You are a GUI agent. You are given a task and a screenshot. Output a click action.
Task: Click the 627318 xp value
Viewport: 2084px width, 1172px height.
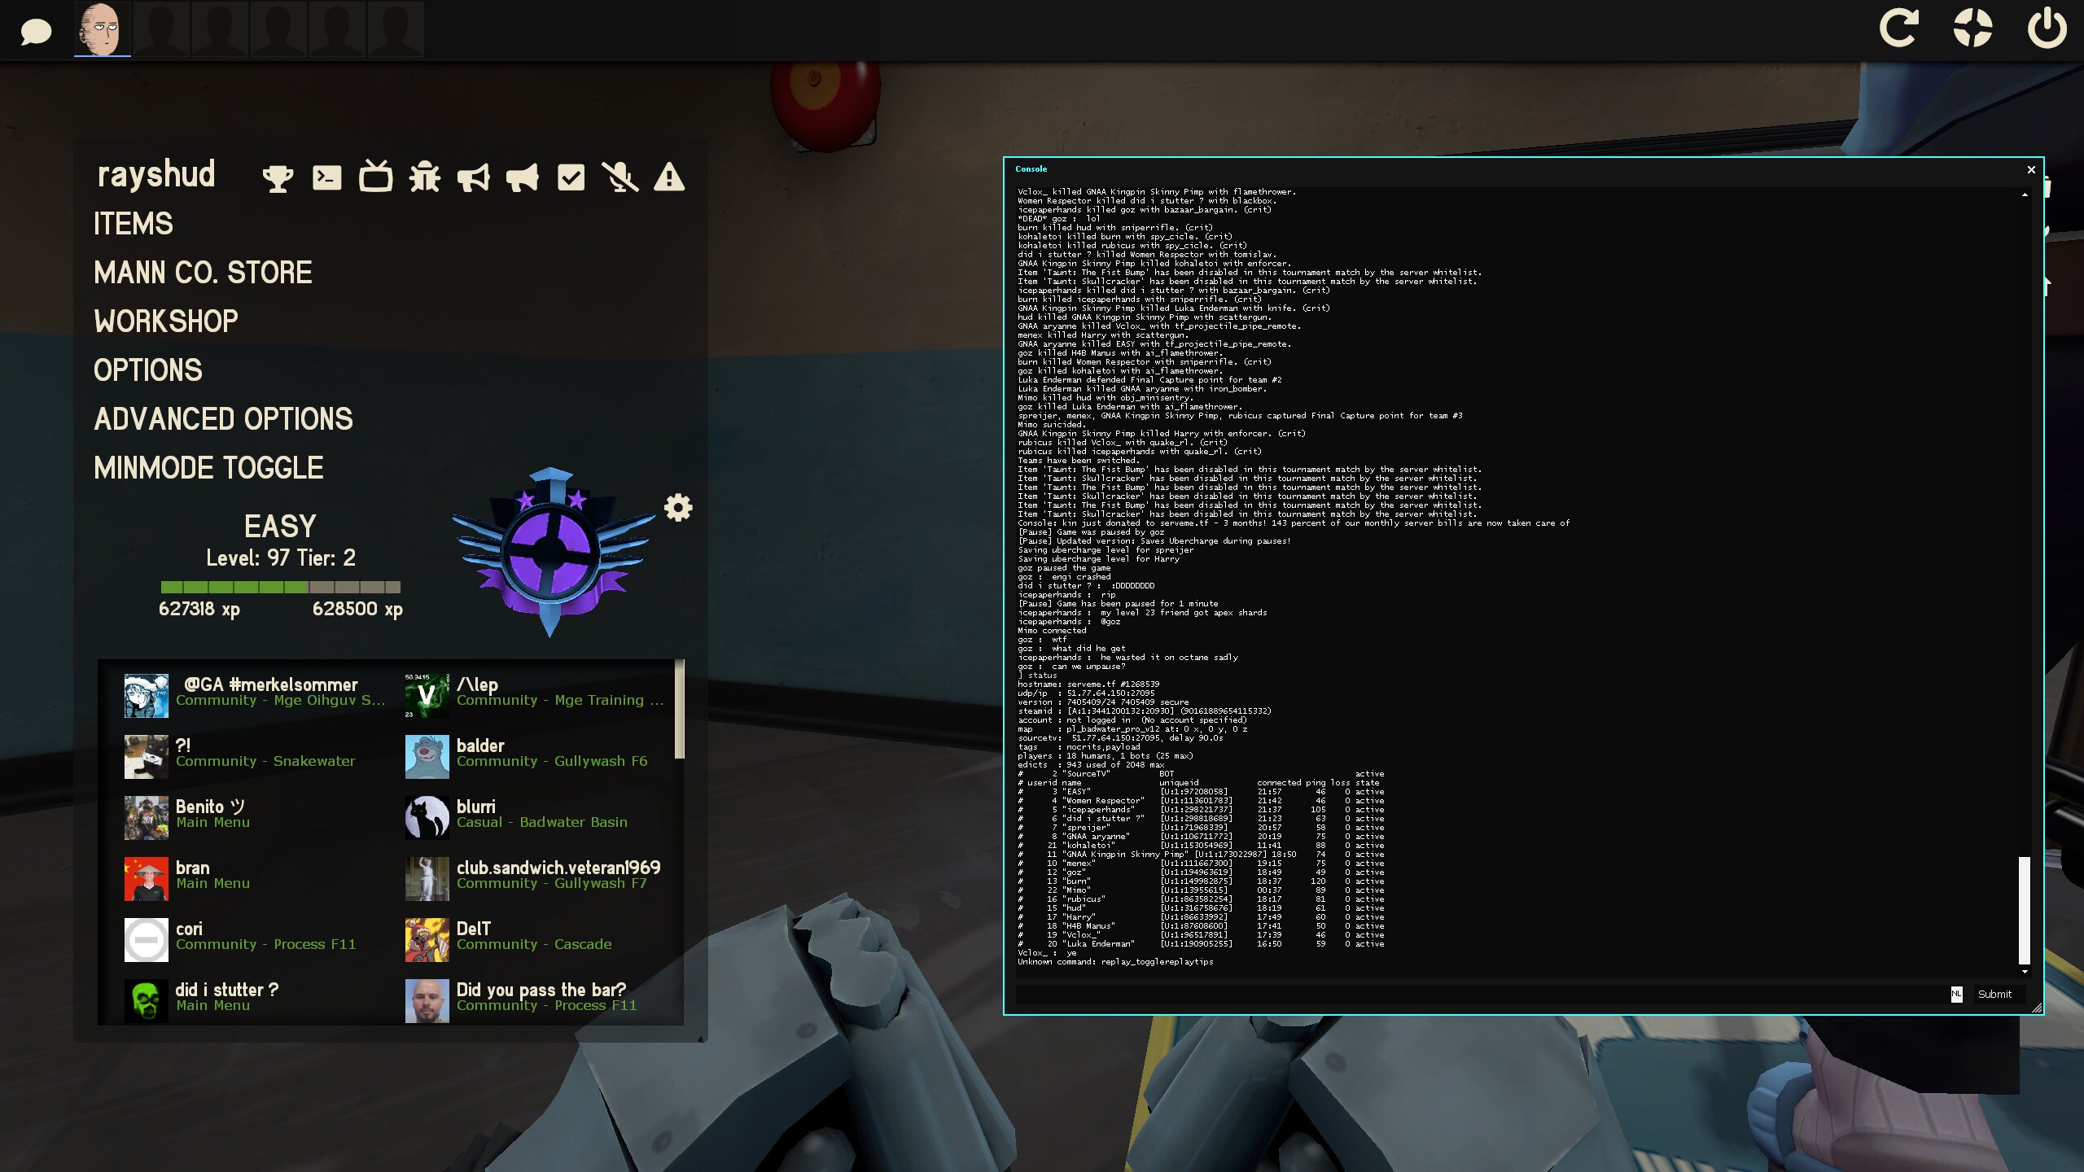(199, 609)
